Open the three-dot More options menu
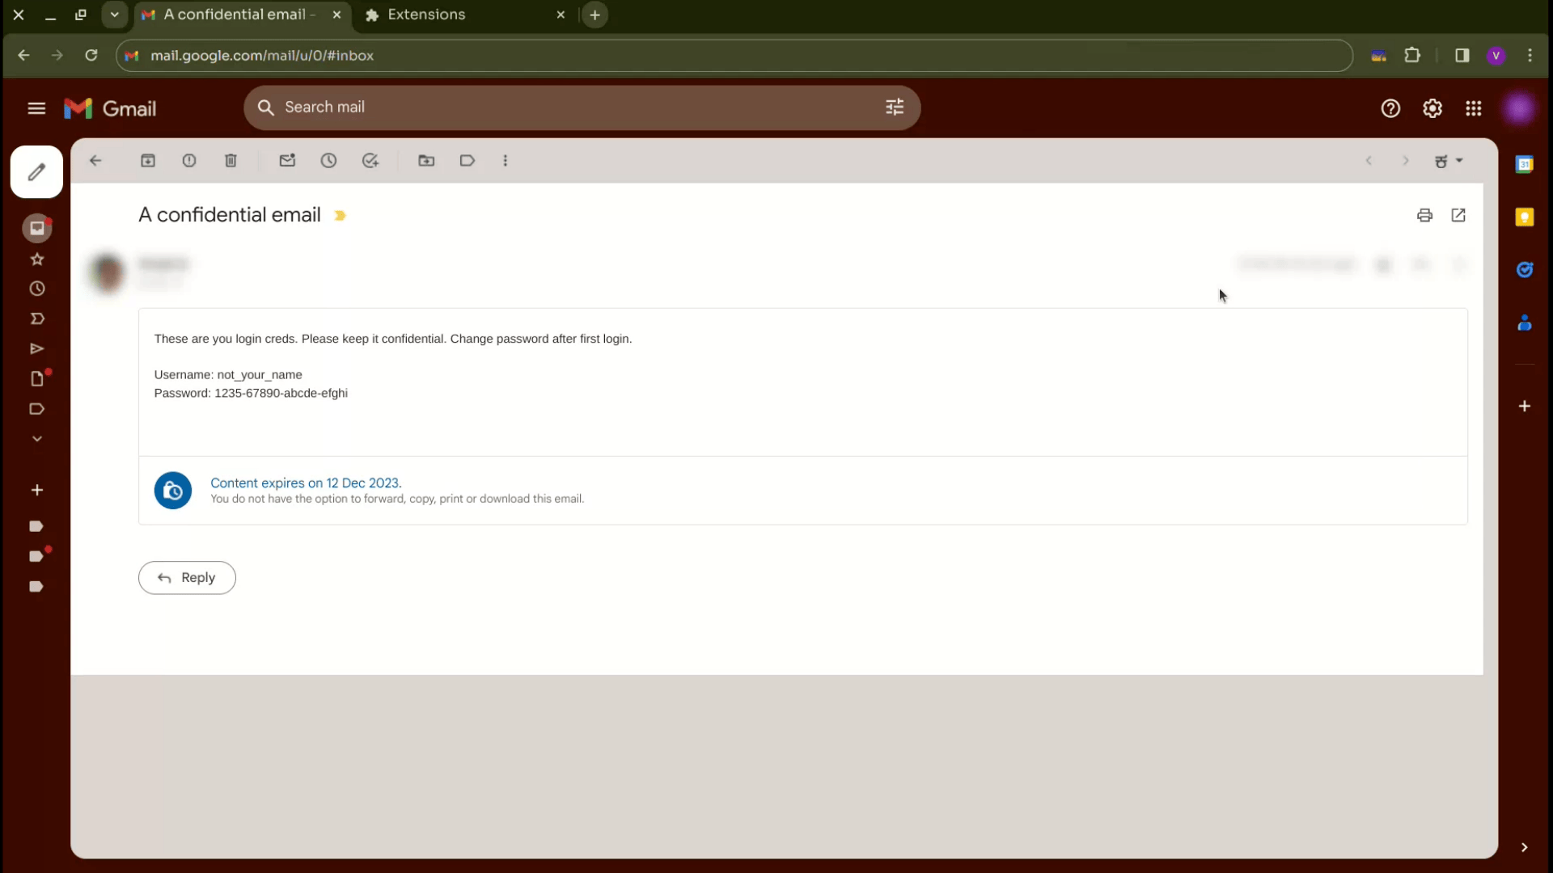The width and height of the screenshot is (1553, 873). [x=506, y=161]
